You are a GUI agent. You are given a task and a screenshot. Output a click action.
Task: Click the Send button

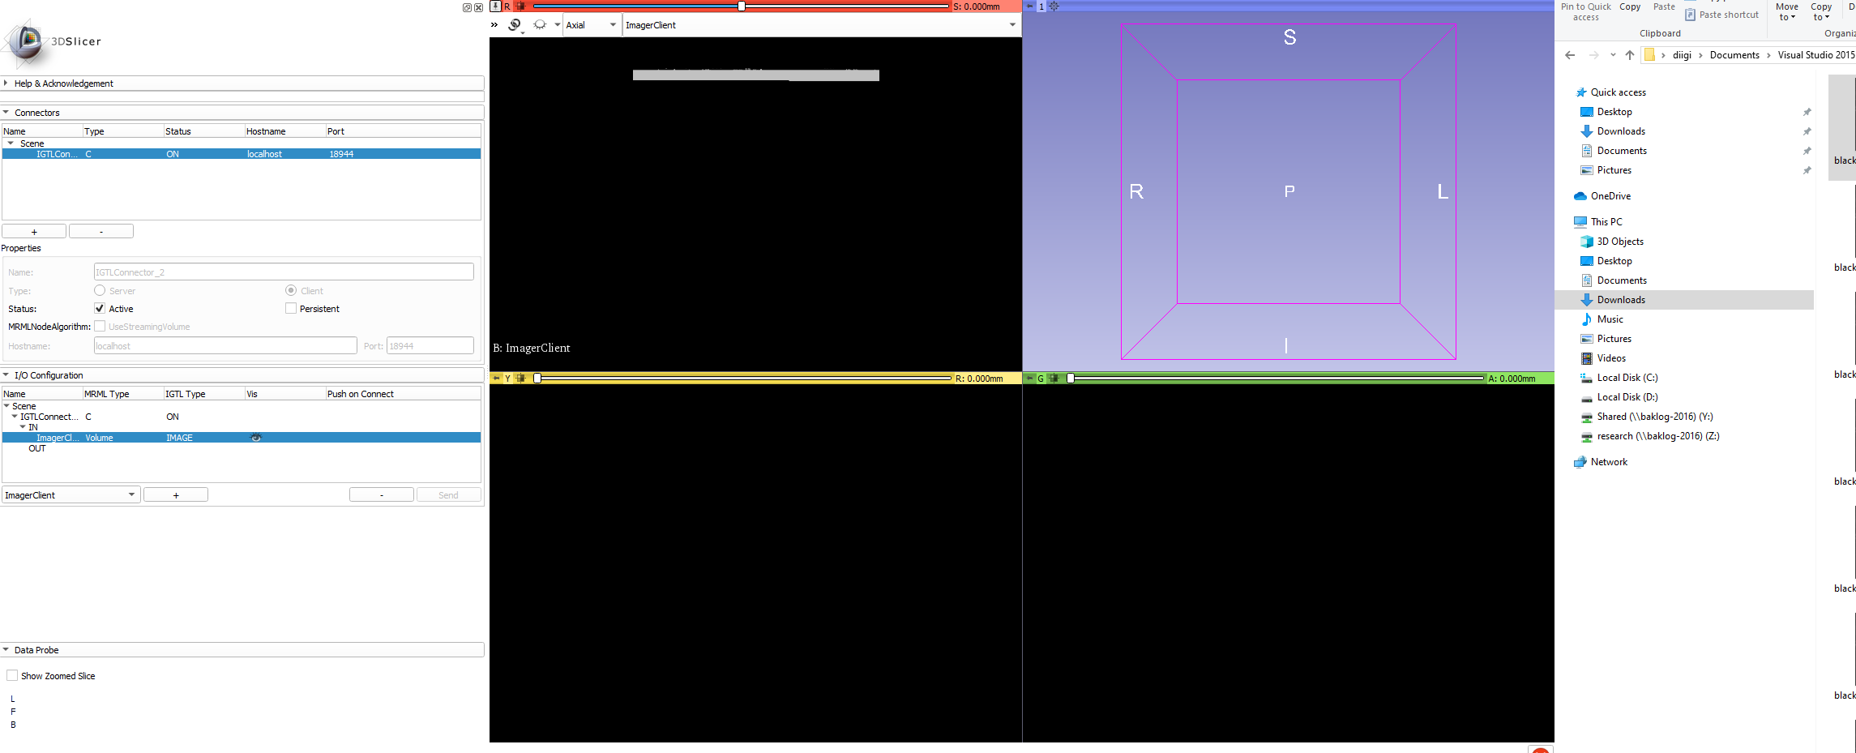pos(448,494)
